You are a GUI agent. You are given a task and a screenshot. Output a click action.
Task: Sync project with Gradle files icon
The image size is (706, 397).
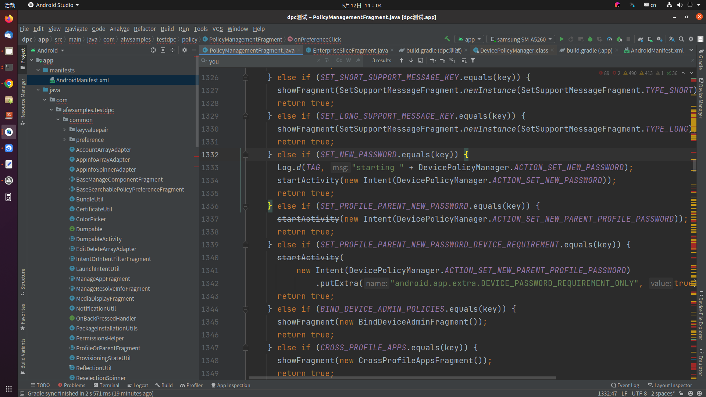641,39
